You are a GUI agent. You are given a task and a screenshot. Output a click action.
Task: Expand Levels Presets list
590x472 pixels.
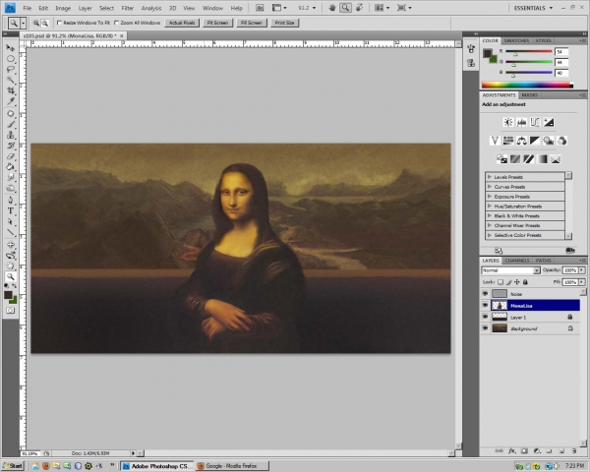pos(489,177)
